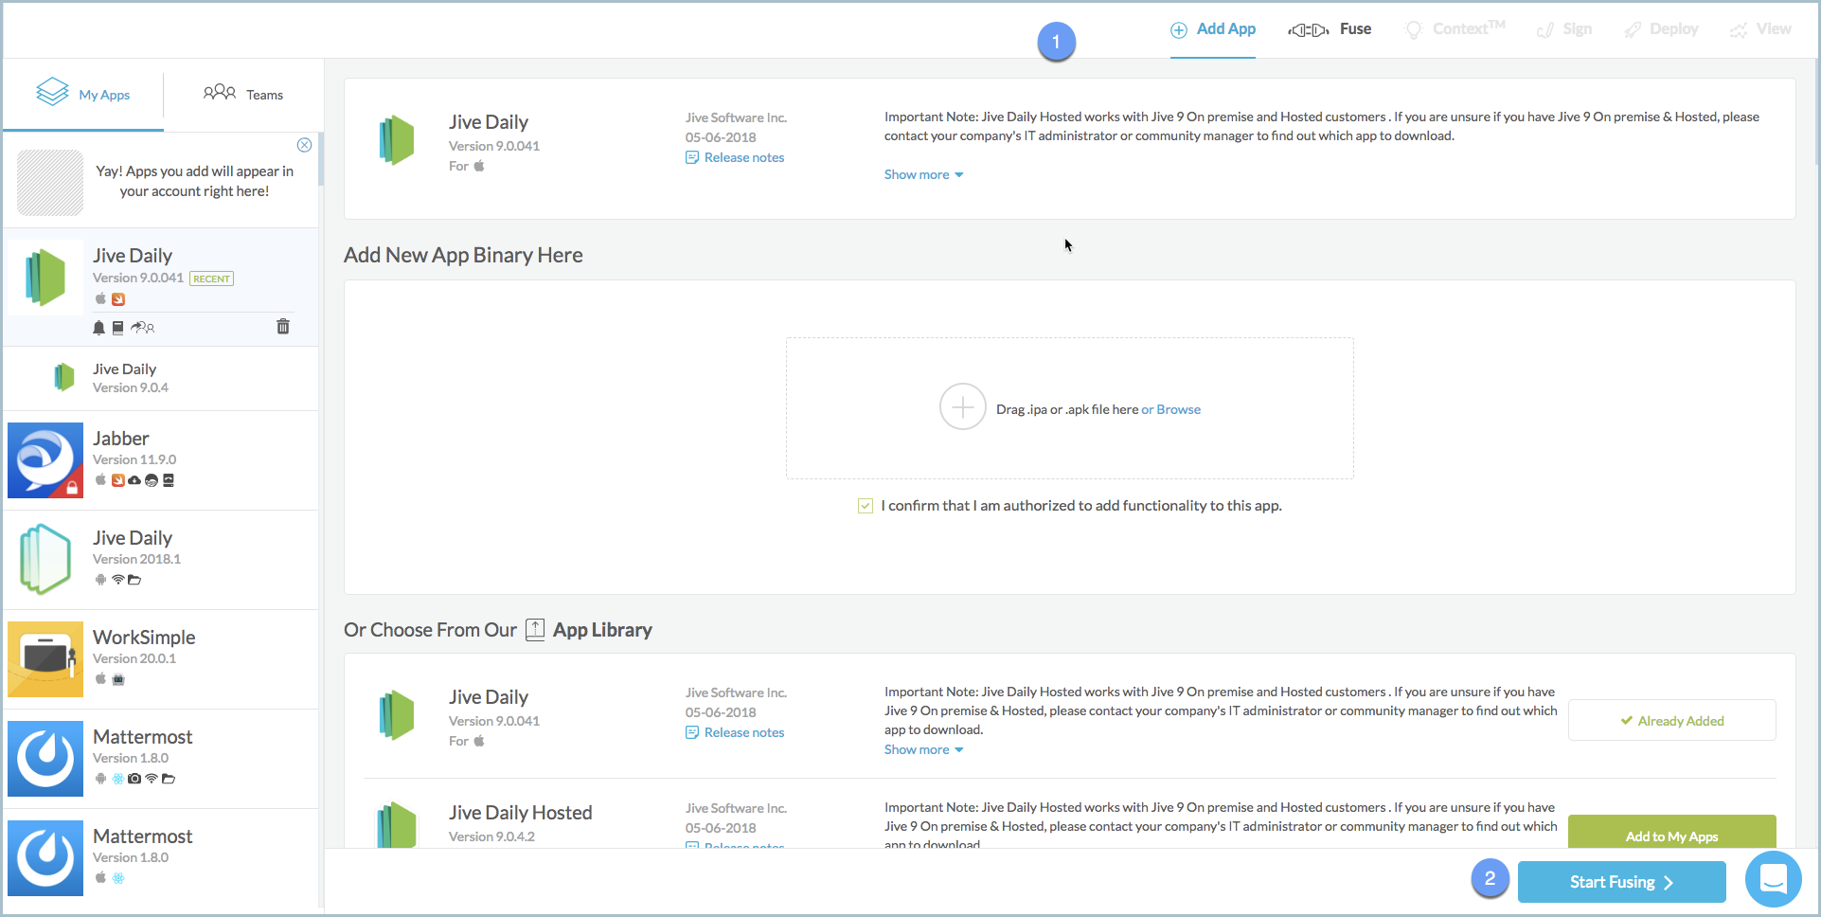
Task: Click the 'or Browse' file link
Action: tap(1170, 409)
